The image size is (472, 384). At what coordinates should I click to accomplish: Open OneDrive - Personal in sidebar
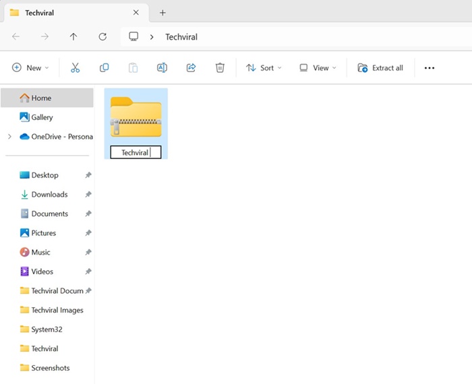(x=56, y=137)
